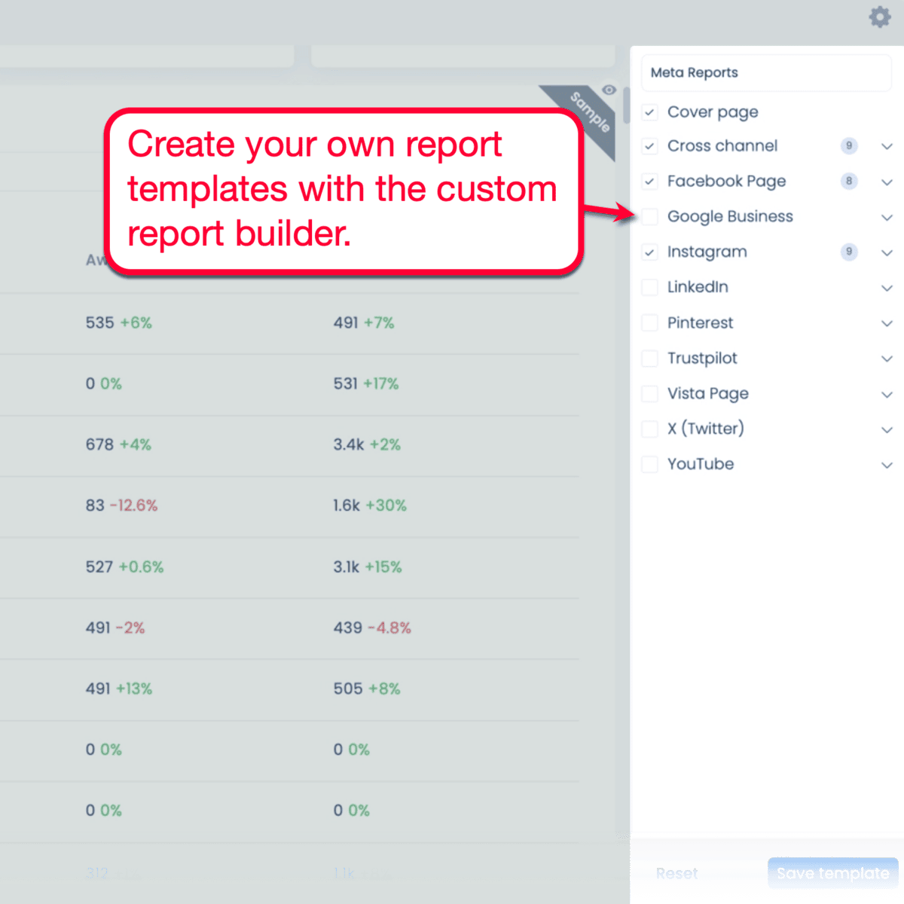Expand the Cross channel section
This screenshot has width=904, height=904.
pos(887,146)
